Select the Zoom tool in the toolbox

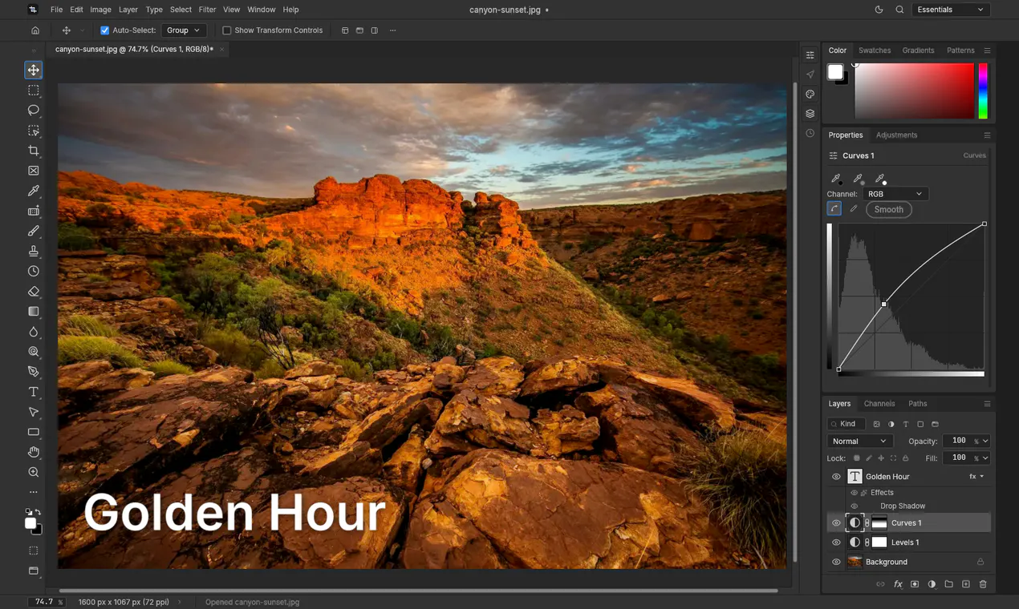point(33,472)
